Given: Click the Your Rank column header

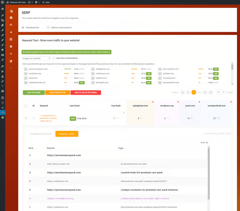Looking at the screenshot, I should pyautogui.click(x=116, y=106).
